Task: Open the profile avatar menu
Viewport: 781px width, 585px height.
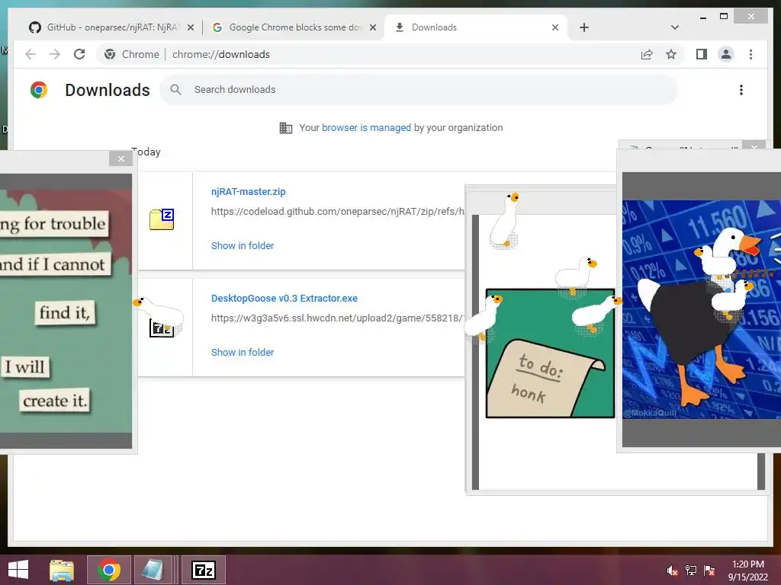Action: [726, 54]
